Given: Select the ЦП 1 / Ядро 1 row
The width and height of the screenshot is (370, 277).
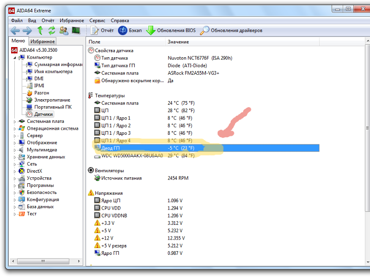Looking at the screenshot, I should click(203, 118).
